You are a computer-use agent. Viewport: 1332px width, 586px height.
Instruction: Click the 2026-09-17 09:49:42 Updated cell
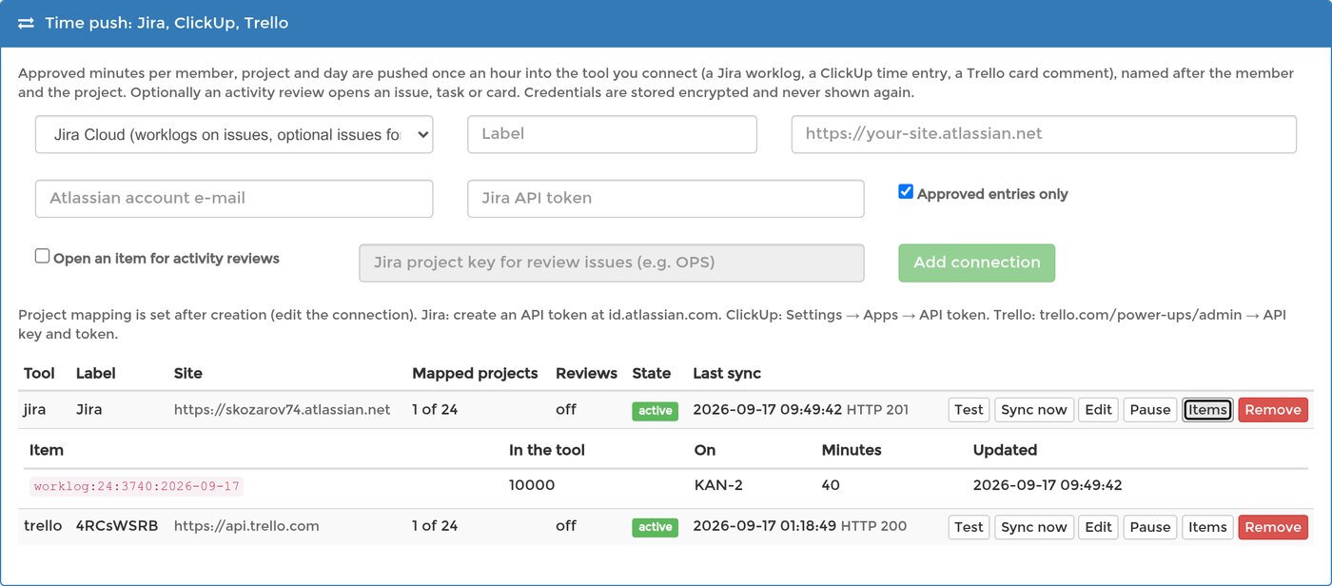pos(1048,485)
